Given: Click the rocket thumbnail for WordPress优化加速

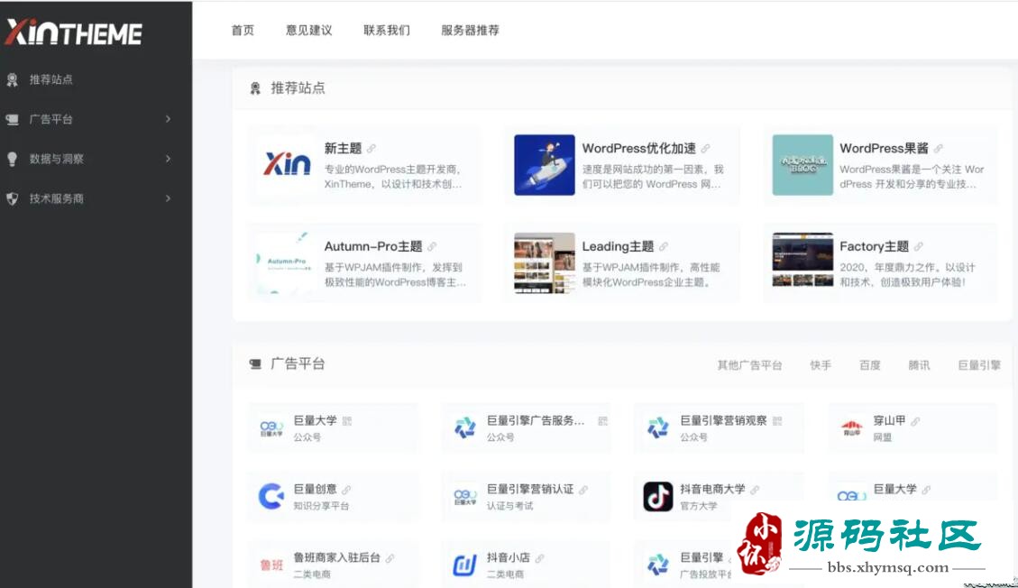Looking at the screenshot, I should pos(544,165).
